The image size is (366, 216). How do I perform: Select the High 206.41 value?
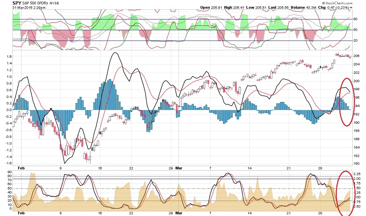click(234, 7)
